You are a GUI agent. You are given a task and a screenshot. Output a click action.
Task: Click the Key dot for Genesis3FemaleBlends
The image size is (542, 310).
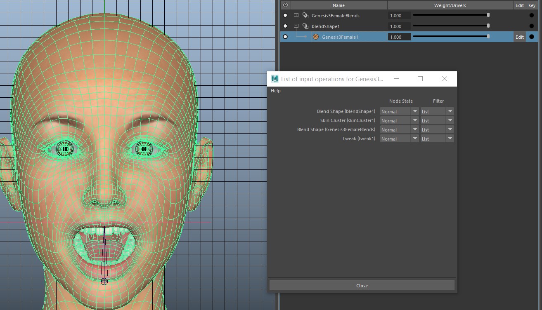point(532,15)
